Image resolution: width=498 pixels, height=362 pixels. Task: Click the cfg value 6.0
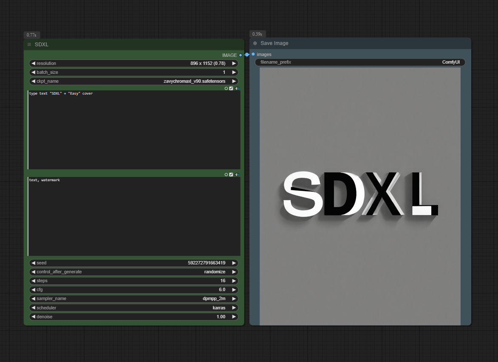(x=222, y=290)
